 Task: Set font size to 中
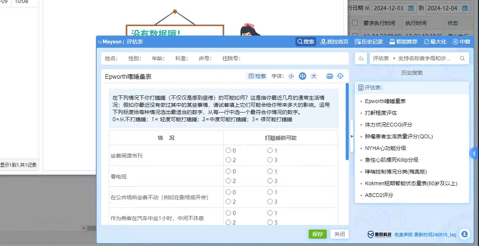point(303,76)
